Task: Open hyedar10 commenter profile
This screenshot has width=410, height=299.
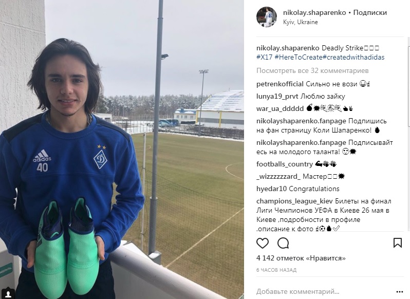Action: (271, 189)
